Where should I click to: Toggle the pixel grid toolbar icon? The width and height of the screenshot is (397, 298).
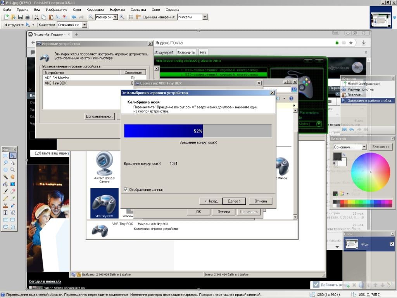pos(131,17)
